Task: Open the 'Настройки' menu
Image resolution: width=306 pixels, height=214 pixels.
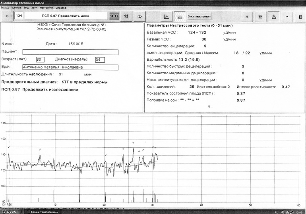Action: (x=46, y=8)
